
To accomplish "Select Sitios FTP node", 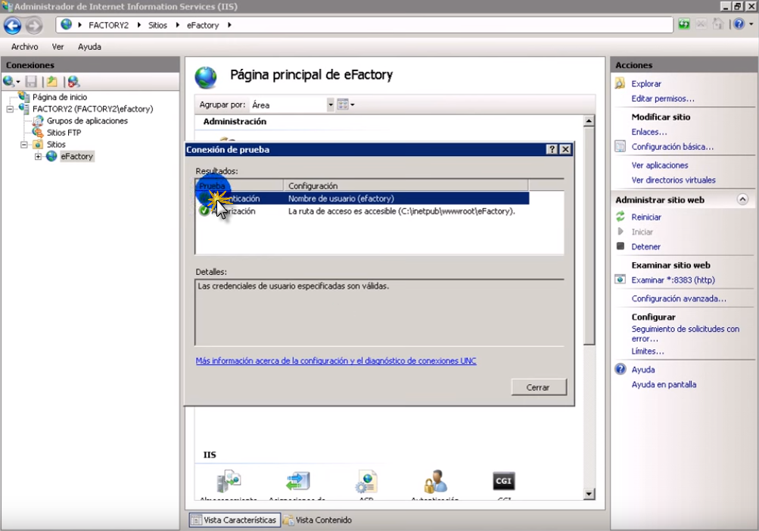I will (64, 133).
